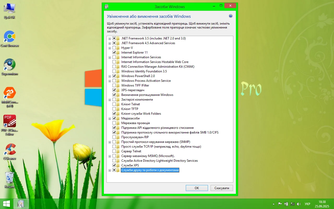Screen dimensions: 334x209
Task: Open PDF-XChange Editor desktop icon
Action: pos(10,121)
